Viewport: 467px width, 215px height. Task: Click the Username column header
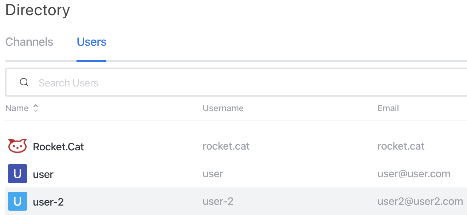[223, 108]
